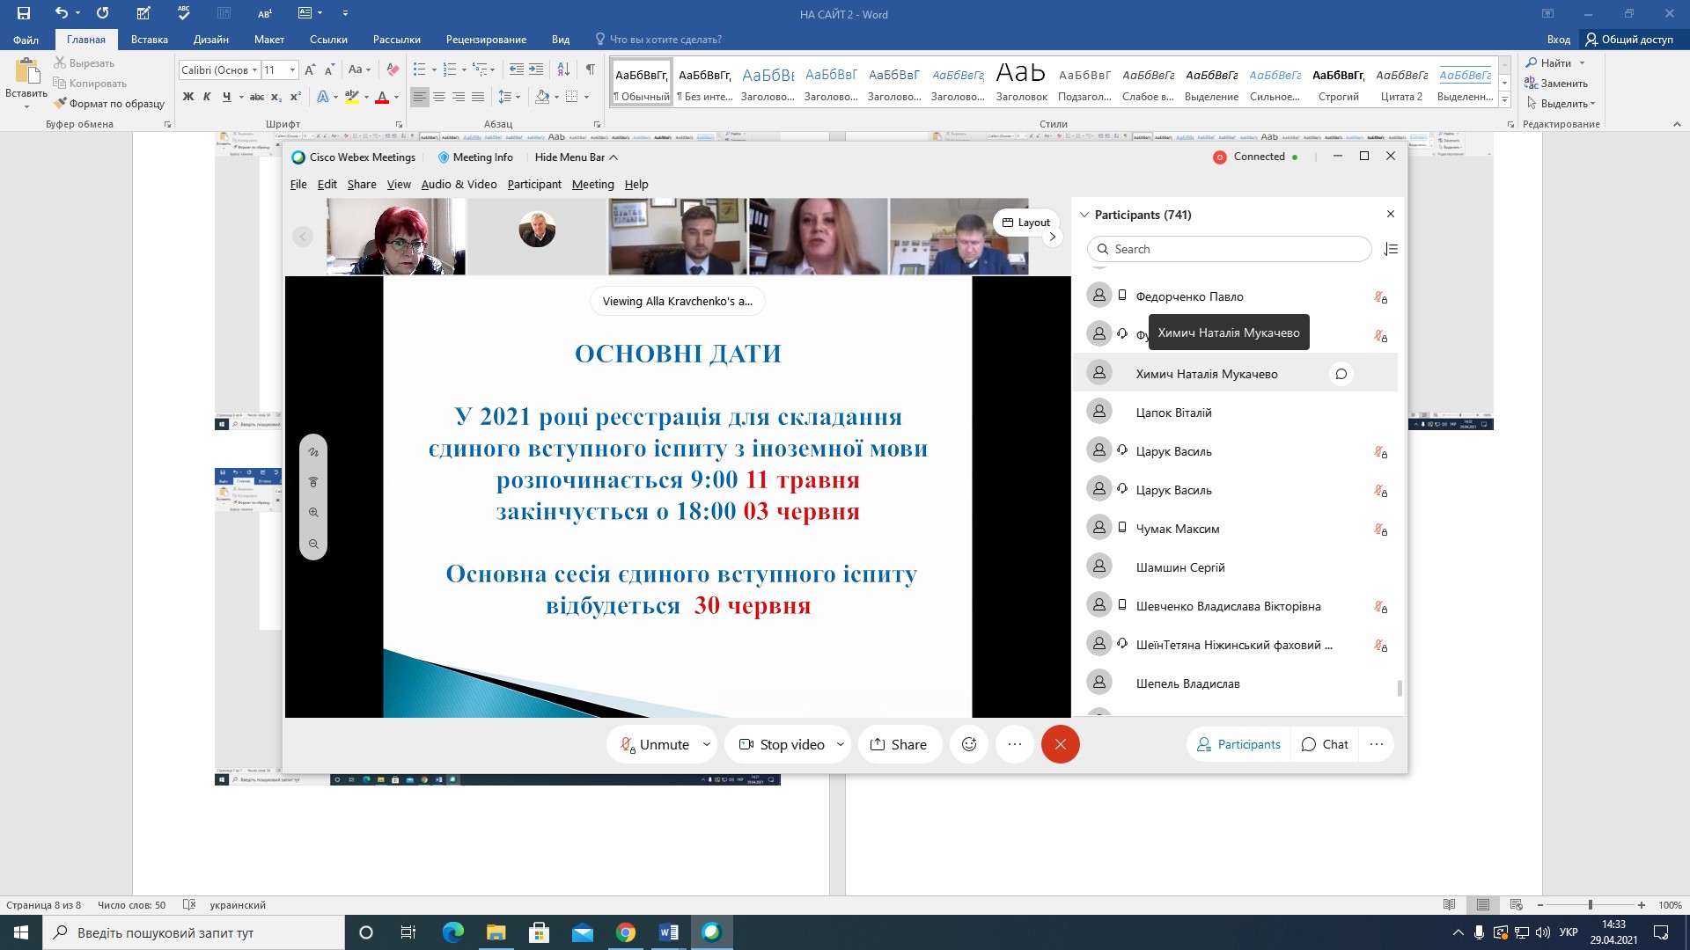This screenshot has width=1690, height=950.
Task: Click the yellow text highlight color button
Action: [351, 97]
